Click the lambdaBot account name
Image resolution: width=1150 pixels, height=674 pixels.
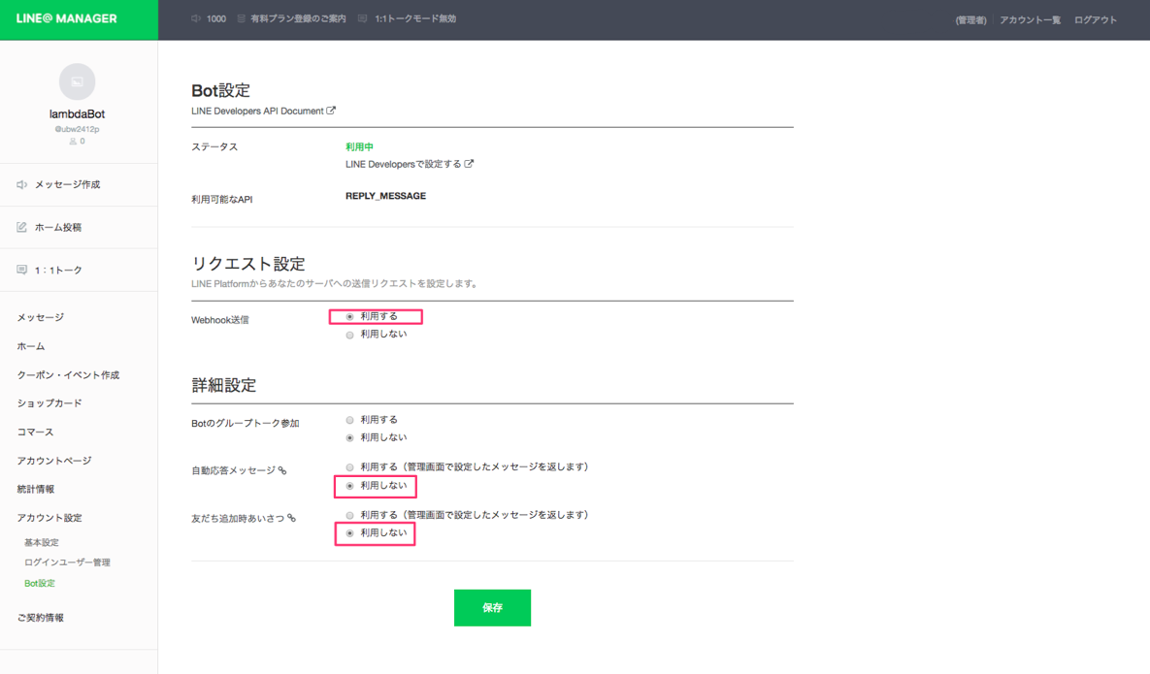[x=77, y=113]
